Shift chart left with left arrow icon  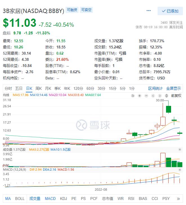153,96
